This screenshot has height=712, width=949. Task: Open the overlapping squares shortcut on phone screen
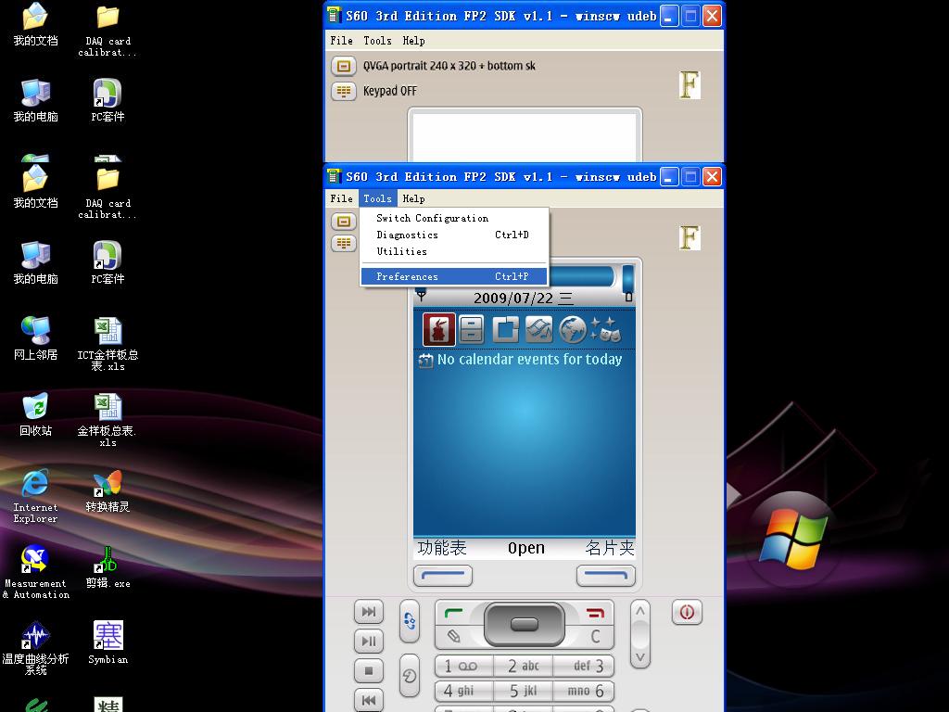click(505, 330)
